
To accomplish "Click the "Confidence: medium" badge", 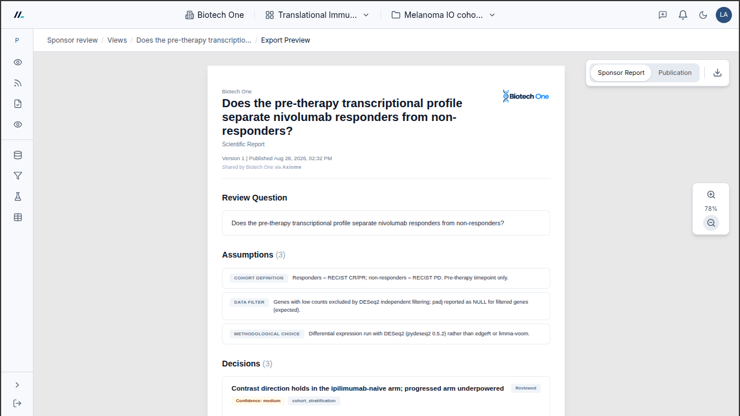I will click(258, 401).
